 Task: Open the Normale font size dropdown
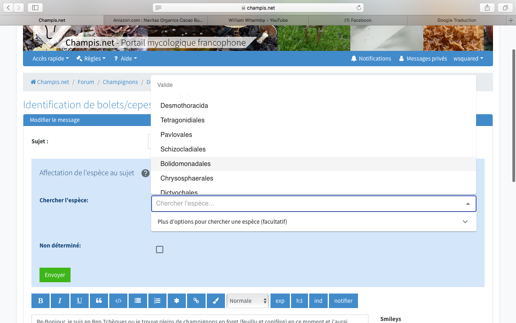click(248, 301)
